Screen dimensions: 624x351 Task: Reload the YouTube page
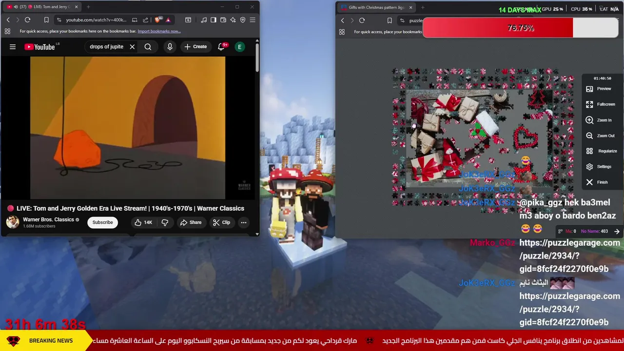tap(27, 20)
